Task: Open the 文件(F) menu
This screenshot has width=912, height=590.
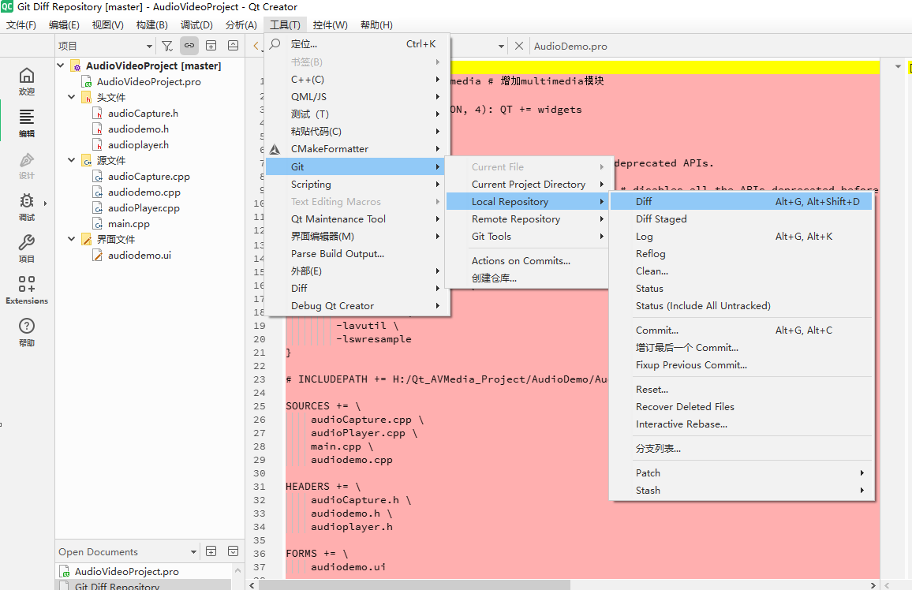Action: click(21, 25)
